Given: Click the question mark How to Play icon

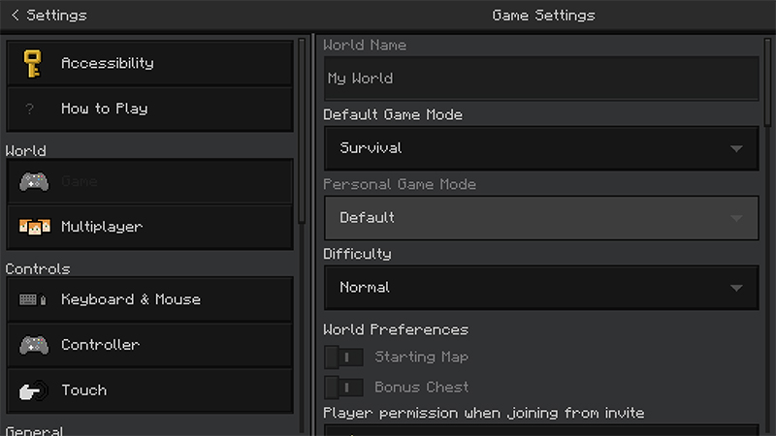Looking at the screenshot, I should tap(31, 109).
